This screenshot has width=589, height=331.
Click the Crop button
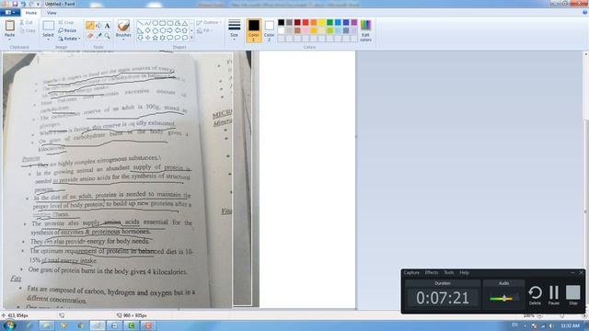pyautogui.click(x=66, y=22)
